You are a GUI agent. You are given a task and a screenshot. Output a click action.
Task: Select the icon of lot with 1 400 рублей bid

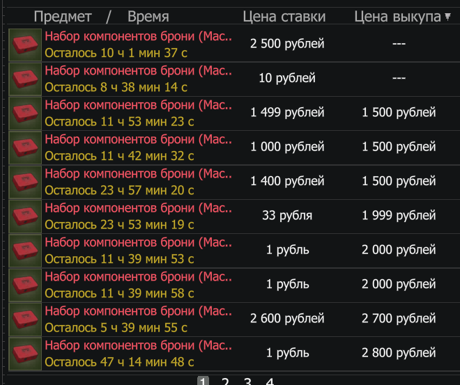pyautogui.click(x=26, y=181)
